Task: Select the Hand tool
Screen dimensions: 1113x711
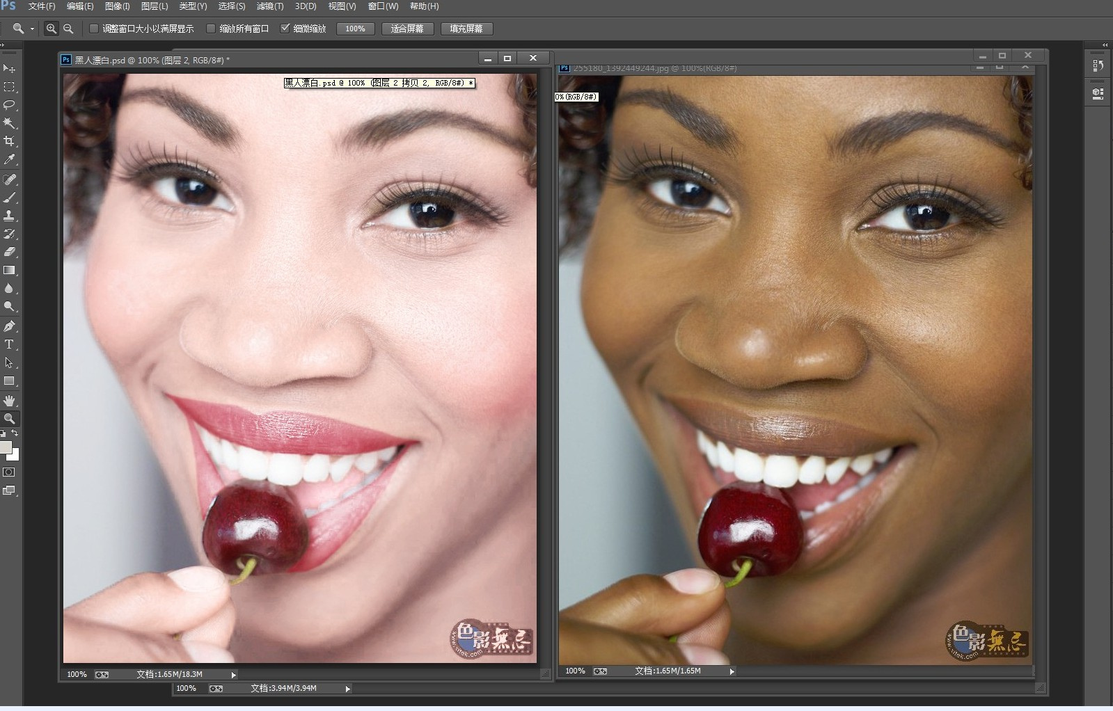Action: tap(9, 401)
